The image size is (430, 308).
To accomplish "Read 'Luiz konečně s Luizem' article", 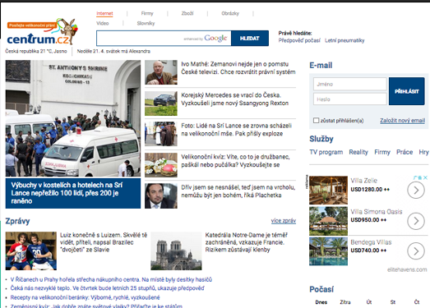I will (x=104, y=242).
